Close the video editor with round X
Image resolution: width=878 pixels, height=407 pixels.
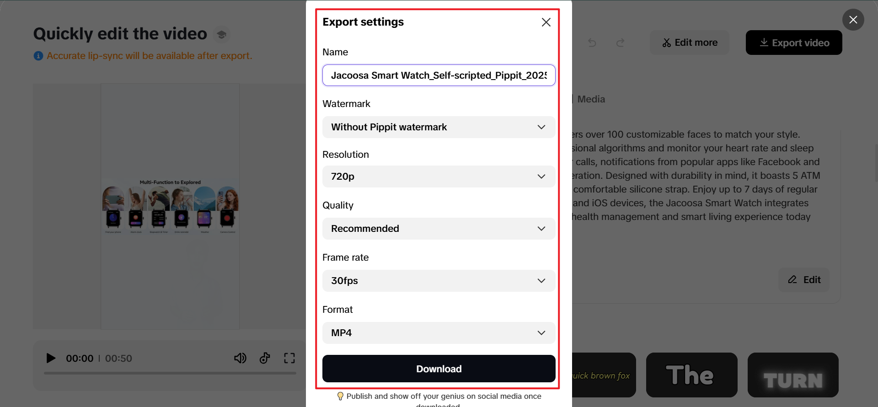coord(853,20)
